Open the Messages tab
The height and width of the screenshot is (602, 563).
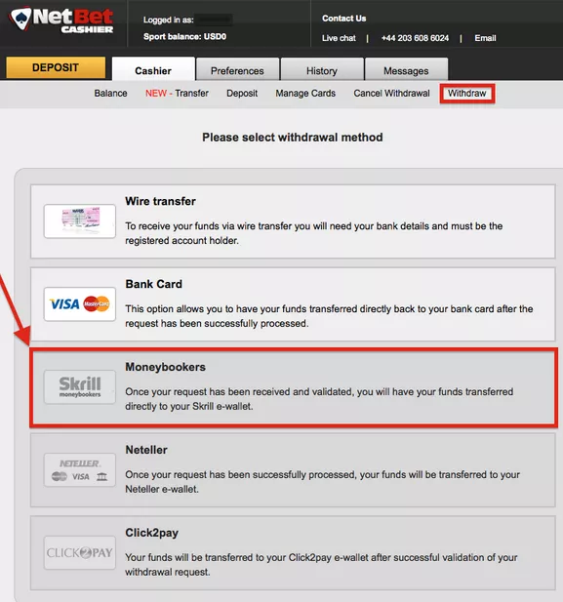point(406,70)
